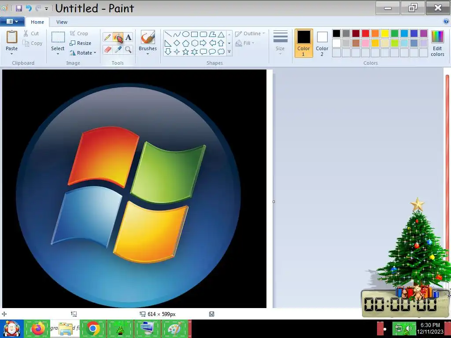Open the Paste dropdown arrow
The image size is (451, 338).
point(11,54)
